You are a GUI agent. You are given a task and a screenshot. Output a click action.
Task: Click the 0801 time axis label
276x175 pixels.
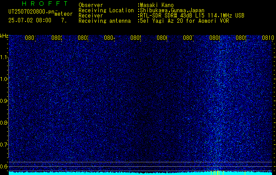tap(30, 38)
